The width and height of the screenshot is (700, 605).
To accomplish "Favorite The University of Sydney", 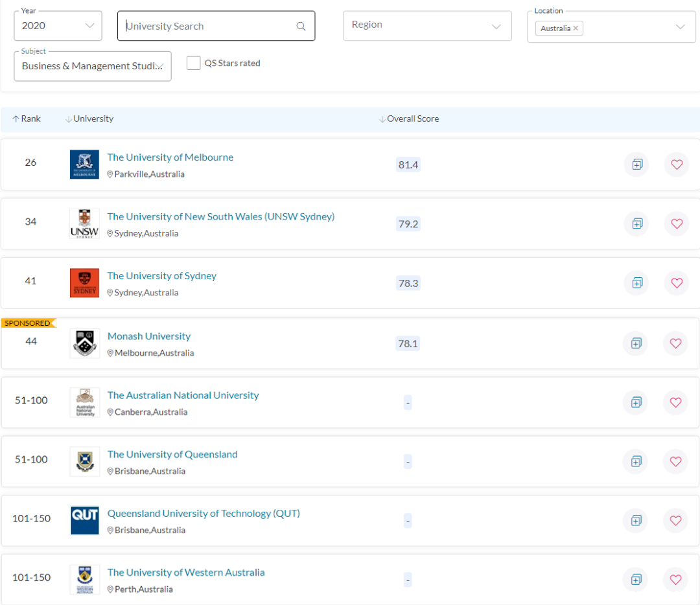I will [677, 283].
